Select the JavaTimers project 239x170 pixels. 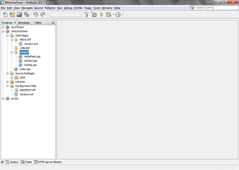17,27
